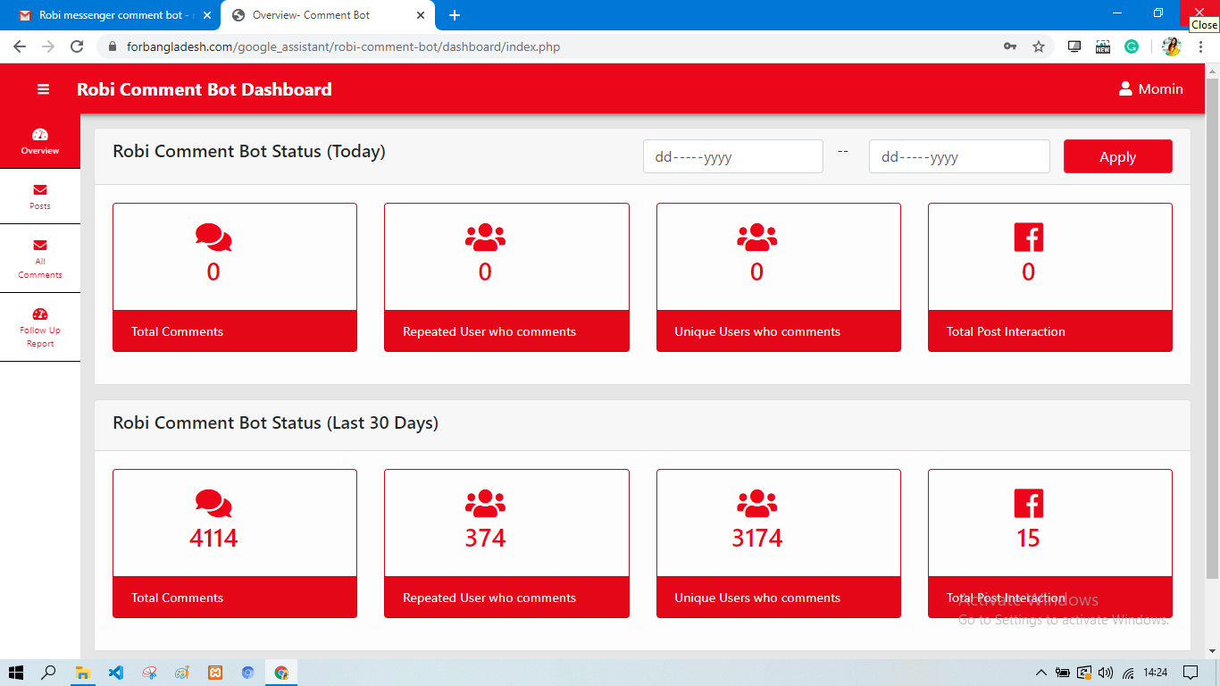
Task: Click the Today Total Comments chat icon
Action: pyautogui.click(x=213, y=237)
